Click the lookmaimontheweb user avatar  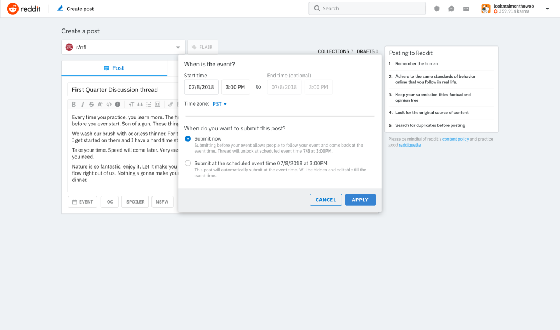point(486,9)
